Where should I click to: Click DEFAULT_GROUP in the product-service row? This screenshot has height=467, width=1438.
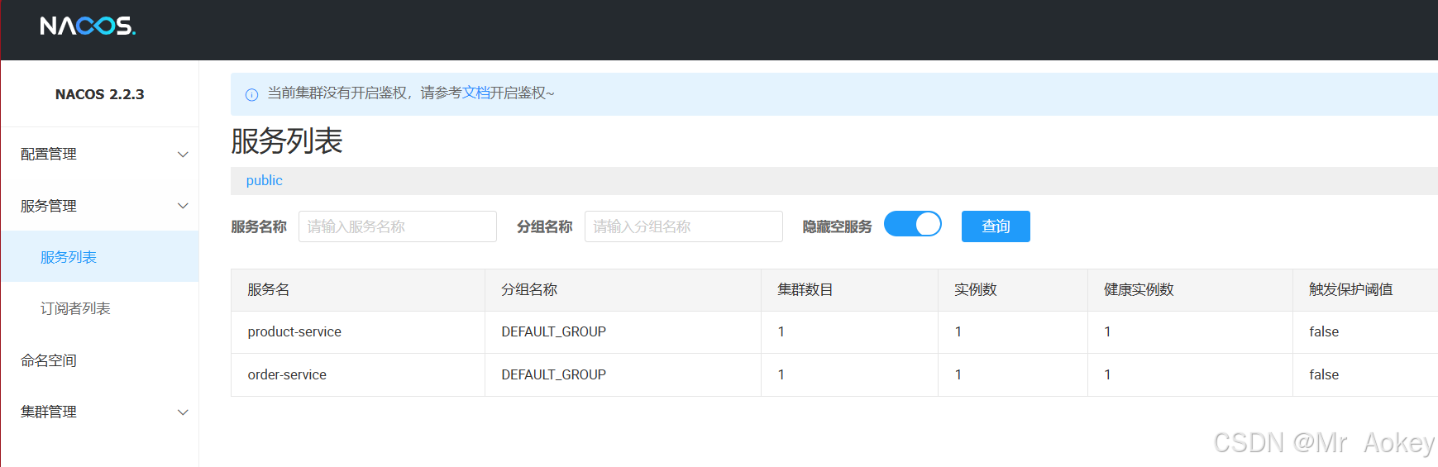coord(553,331)
